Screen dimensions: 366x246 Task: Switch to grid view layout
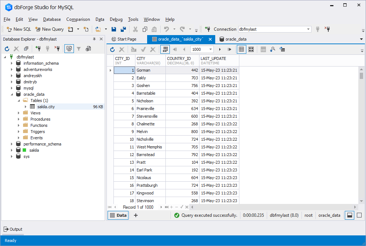pyautogui.click(x=241, y=49)
